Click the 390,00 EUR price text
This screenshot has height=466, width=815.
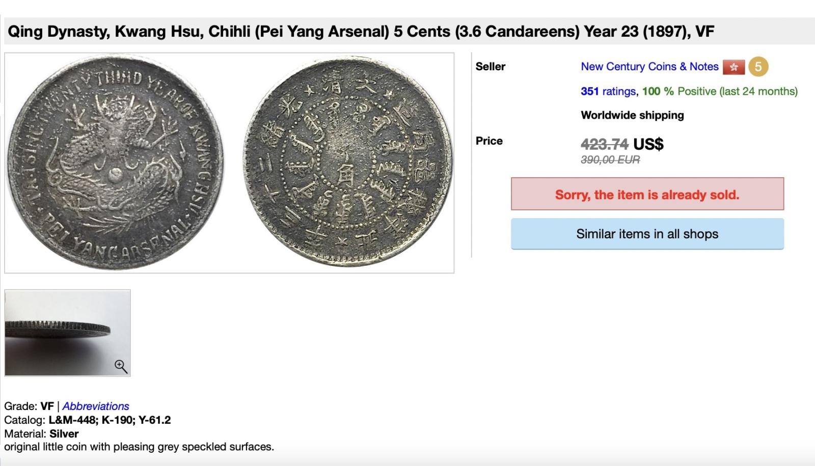click(610, 160)
